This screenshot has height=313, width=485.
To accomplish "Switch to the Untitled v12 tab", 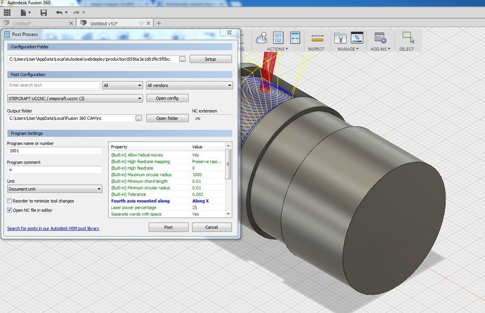I will point(104,24).
